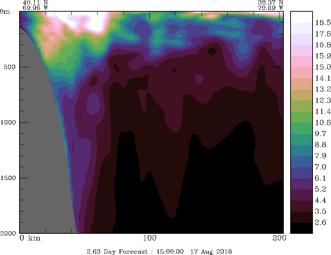Click the 100 distance axis label
The image size is (331, 255).
tap(150, 238)
